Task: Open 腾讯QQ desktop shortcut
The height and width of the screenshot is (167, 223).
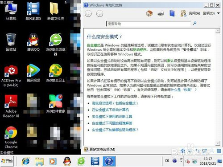Action: 33,42
